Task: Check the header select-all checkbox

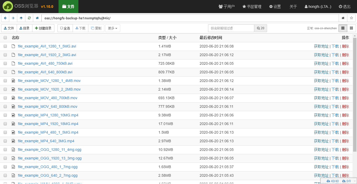Action: [5, 38]
